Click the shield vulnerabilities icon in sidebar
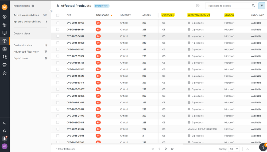This screenshot has width=267, height=152. point(5,41)
